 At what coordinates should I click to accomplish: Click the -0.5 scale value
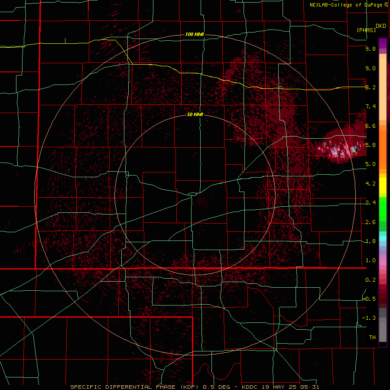(x=369, y=299)
